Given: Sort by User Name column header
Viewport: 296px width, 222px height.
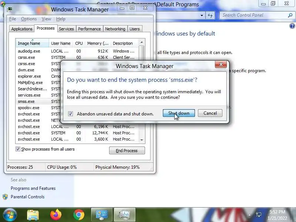Looking at the screenshot, I should pos(61,43).
